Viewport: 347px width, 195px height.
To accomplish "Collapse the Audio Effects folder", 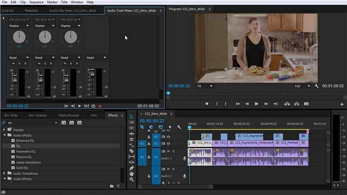I will (x=4, y=135).
